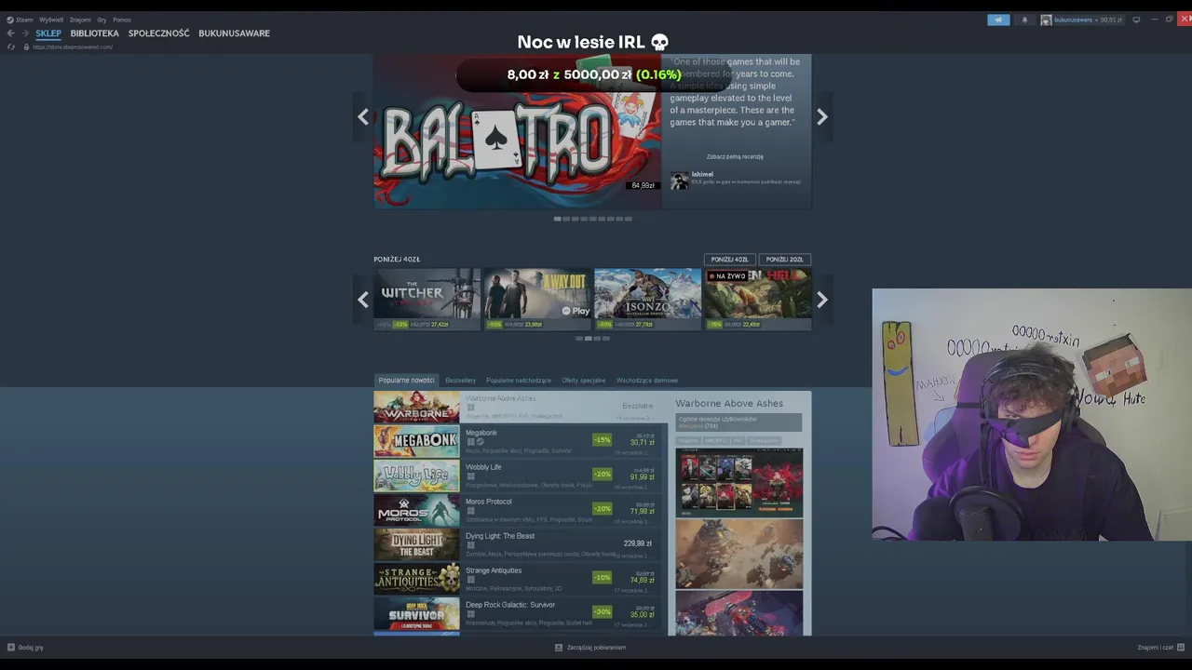1192x670 pixels.
Task: Select first dot of the featured carousel
Action: pyautogui.click(x=557, y=219)
